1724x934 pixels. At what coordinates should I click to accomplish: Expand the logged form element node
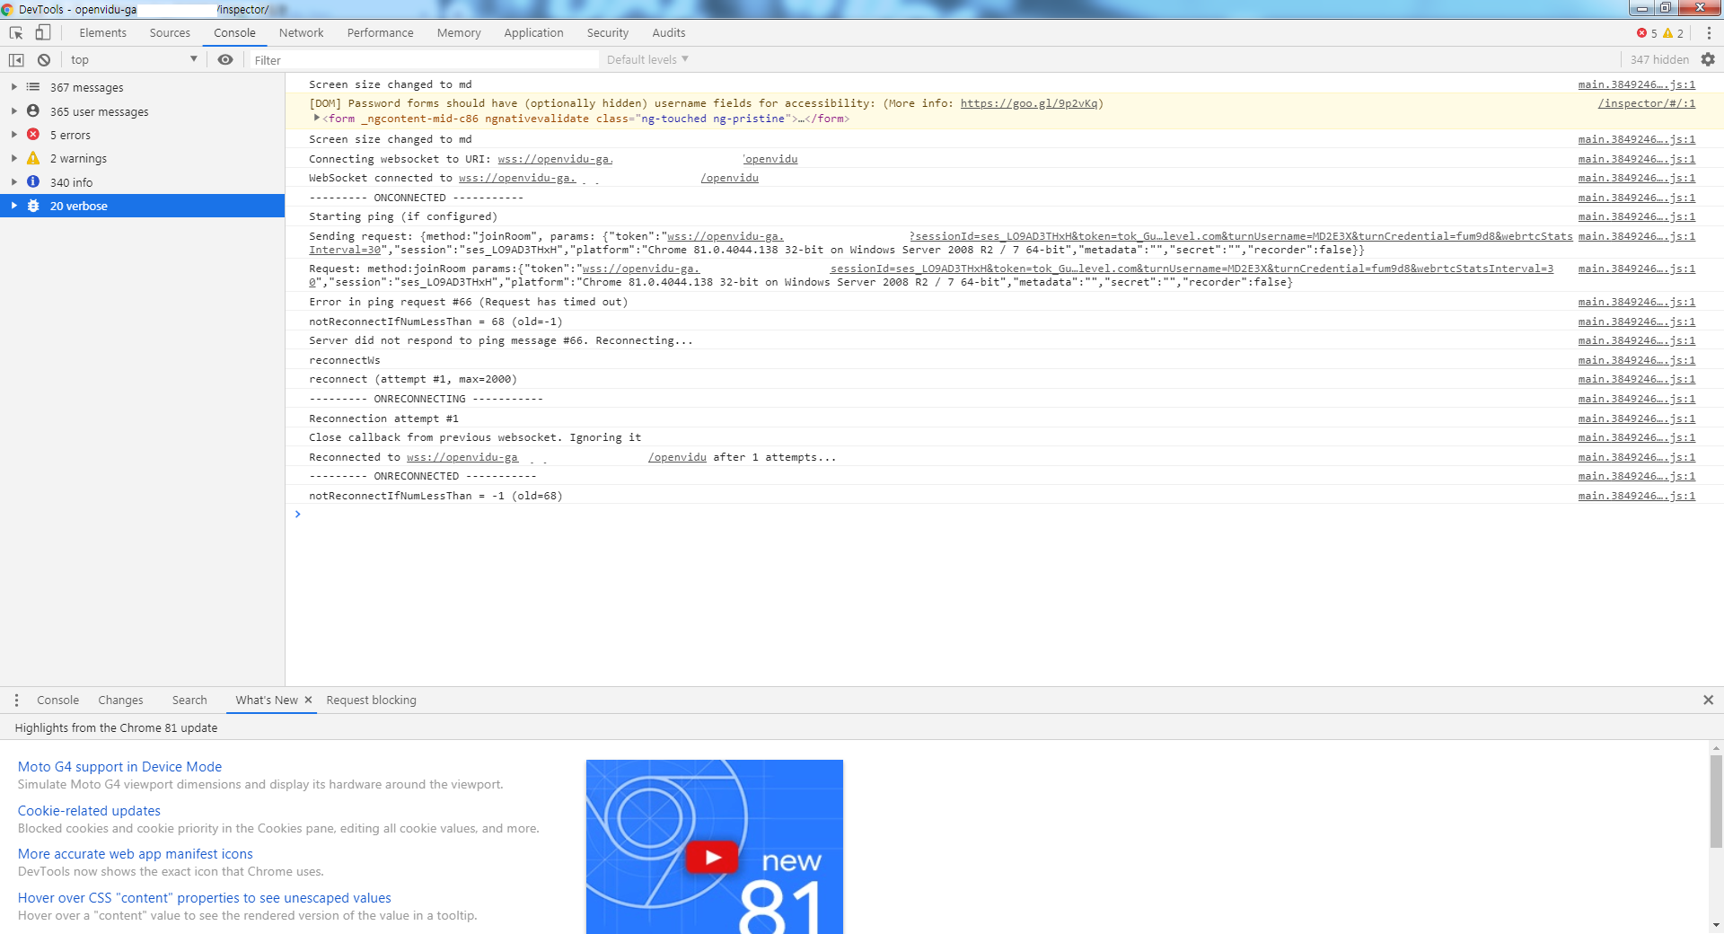316,118
